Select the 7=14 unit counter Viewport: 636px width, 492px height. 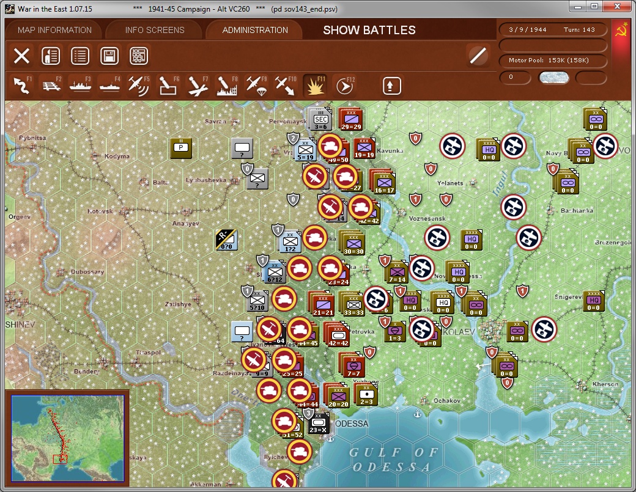(x=397, y=273)
